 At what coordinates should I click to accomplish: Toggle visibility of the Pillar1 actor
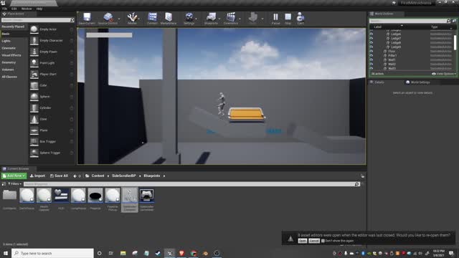click(372, 56)
